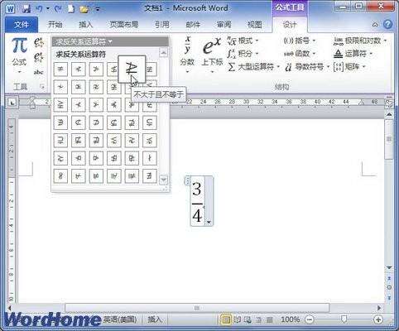Viewport: 399px width, 331px height.
Task: Switch to Draft view
Action: (269, 319)
